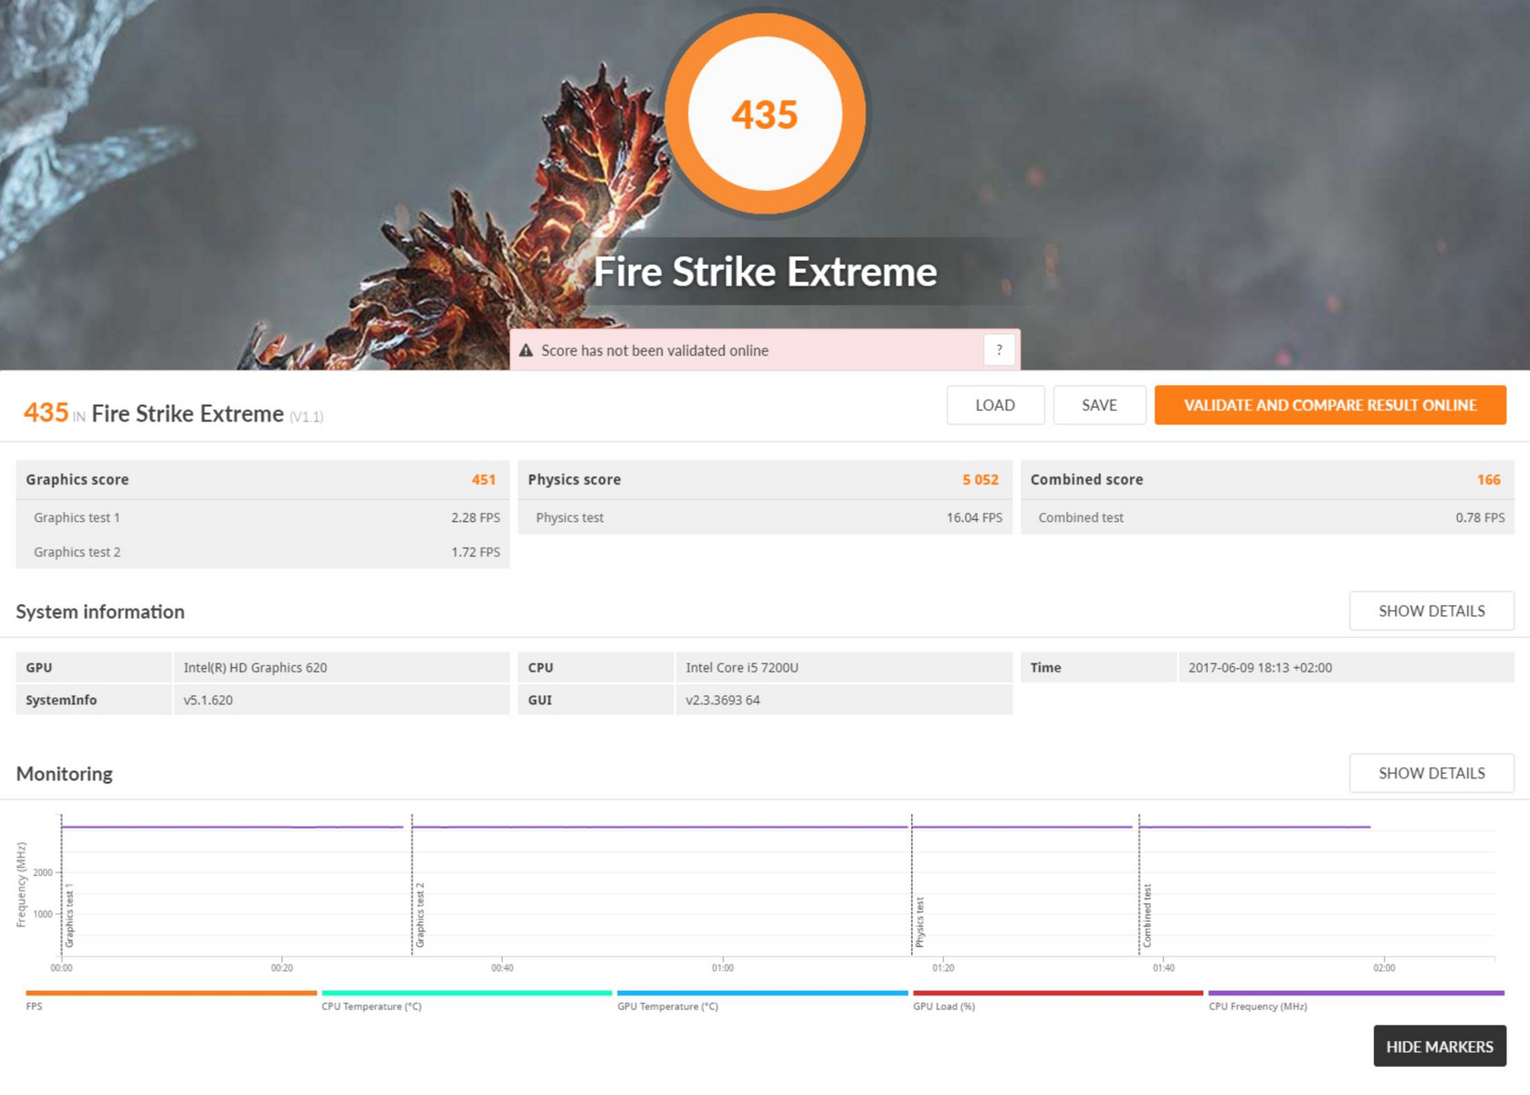This screenshot has width=1530, height=1095.
Task: Click the Graphics score header row
Action: (263, 480)
